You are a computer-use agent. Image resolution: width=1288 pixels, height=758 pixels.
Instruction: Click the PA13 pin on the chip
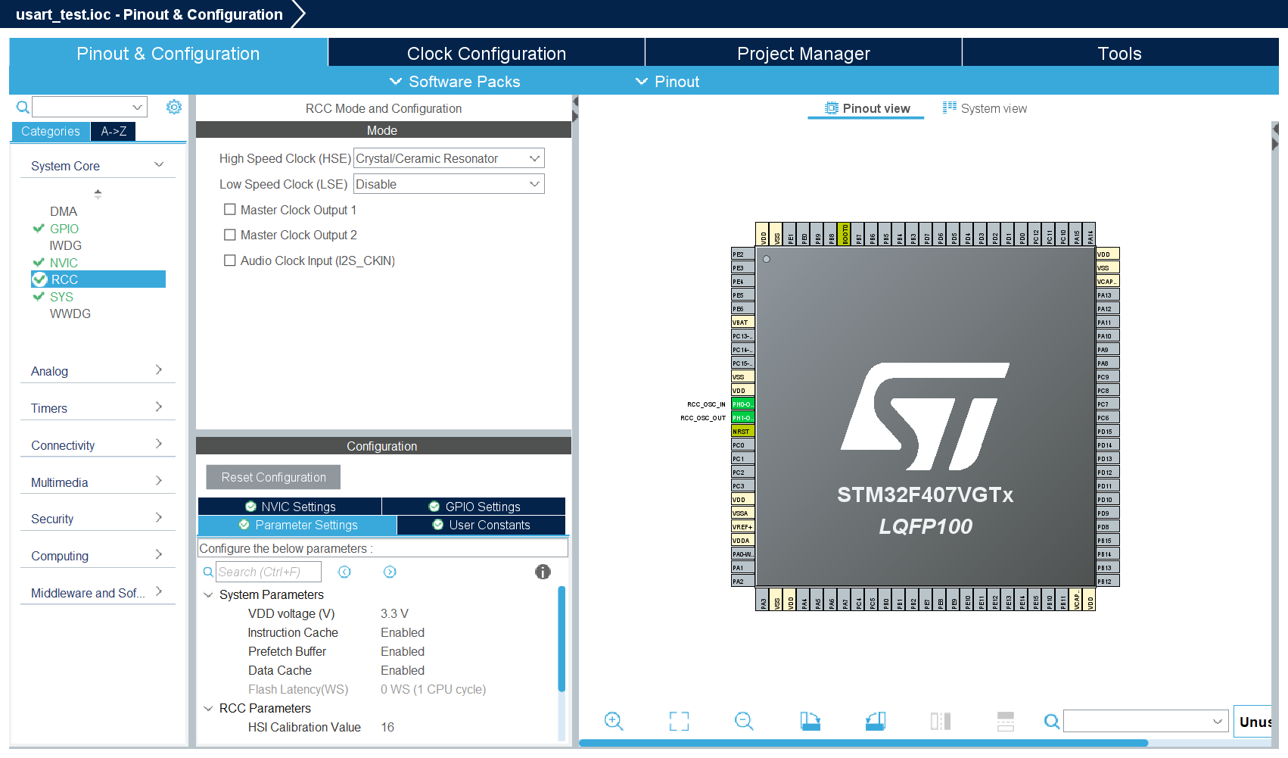pos(1108,295)
